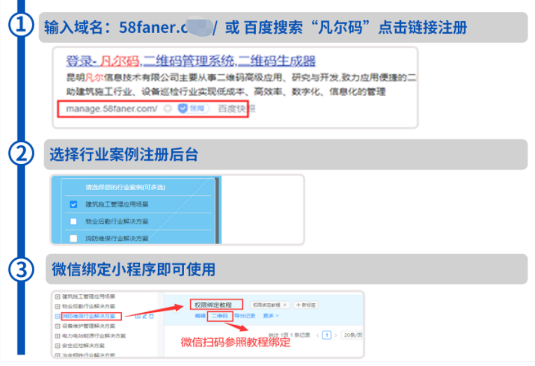Click the add-child icon beside 消防维保行业解决方案
Image resolution: width=535 pixels, height=366 pixels.
pos(138,316)
